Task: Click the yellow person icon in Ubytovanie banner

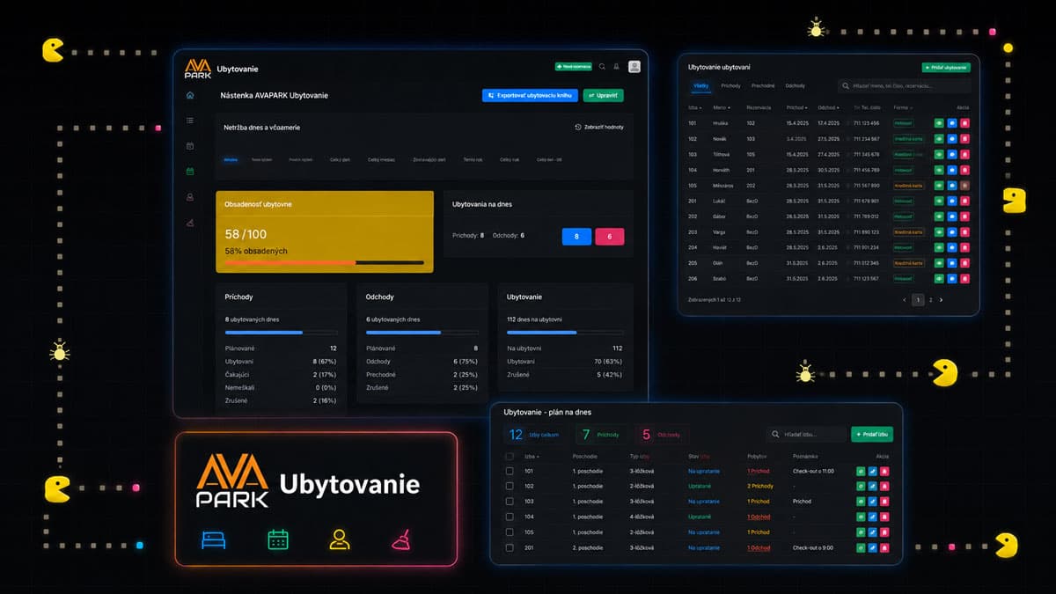Action: click(x=340, y=539)
